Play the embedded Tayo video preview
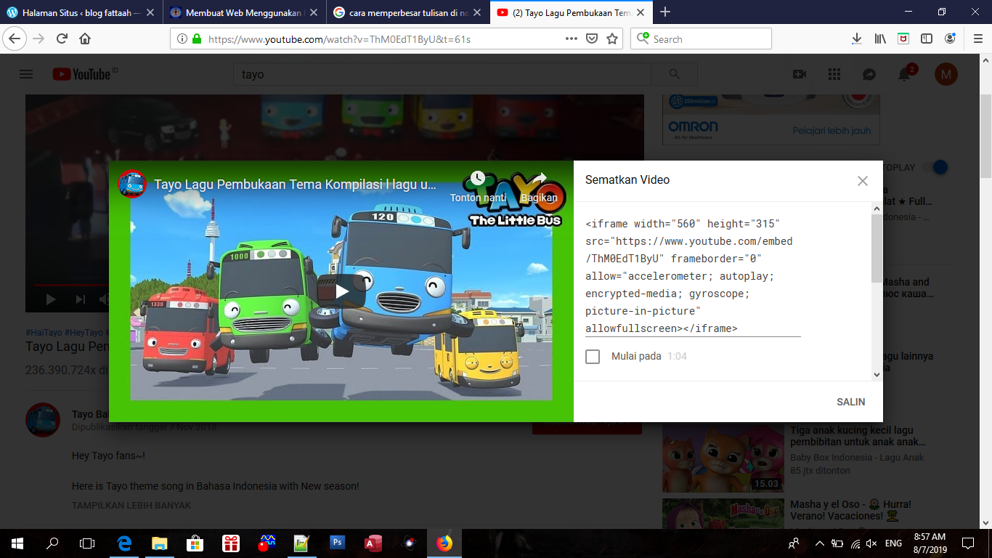 pyautogui.click(x=341, y=291)
